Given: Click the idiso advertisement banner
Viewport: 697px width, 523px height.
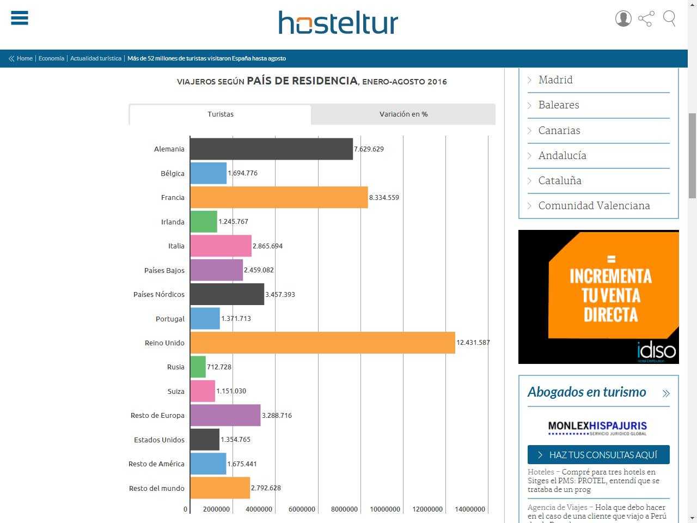Looking at the screenshot, I should pyautogui.click(x=598, y=296).
